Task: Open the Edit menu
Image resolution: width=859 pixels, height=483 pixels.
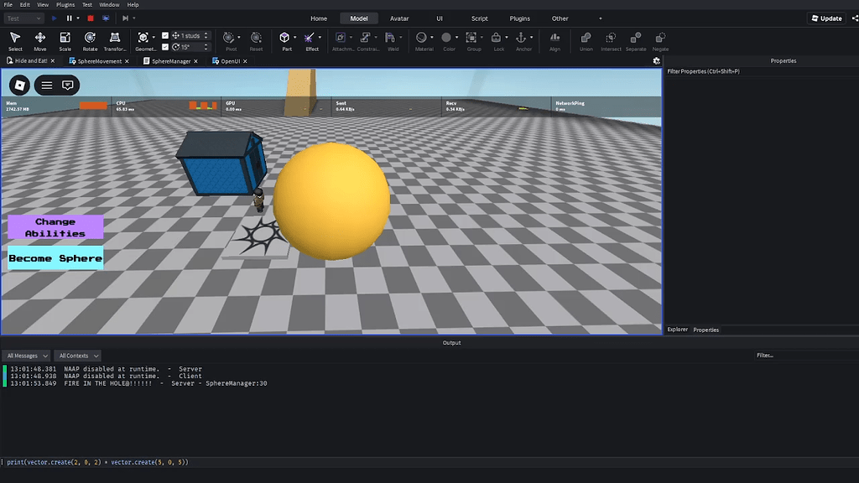Action: point(25,4)
